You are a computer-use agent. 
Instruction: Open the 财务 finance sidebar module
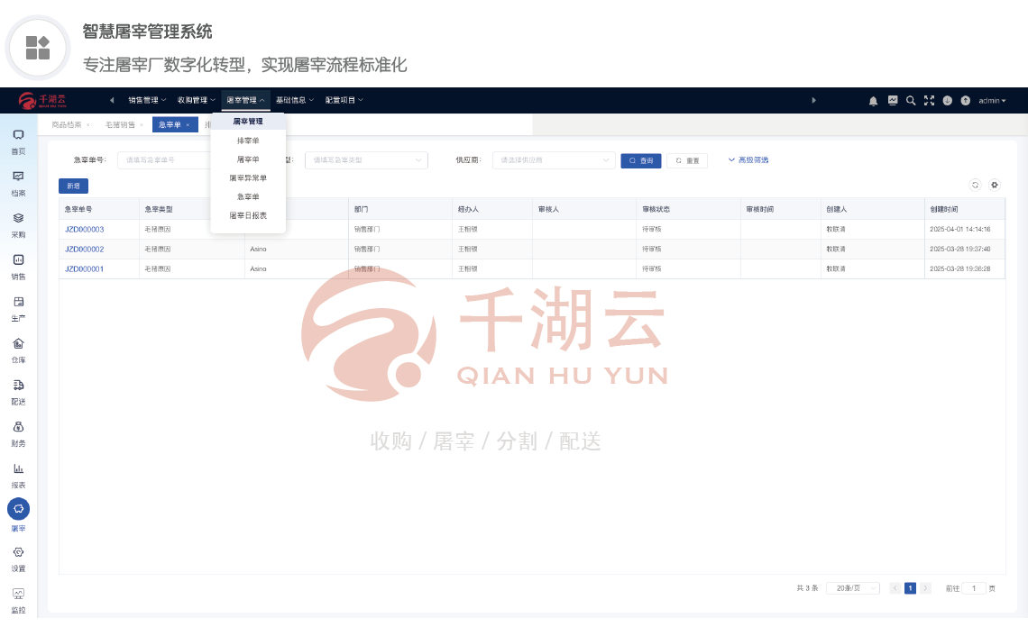coord(18,432)
